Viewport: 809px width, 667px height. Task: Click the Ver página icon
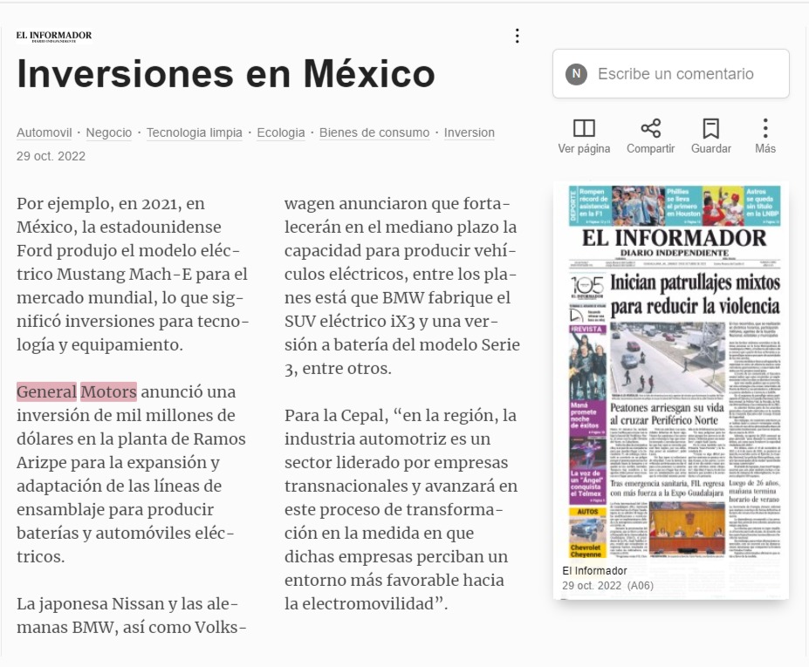584,128
